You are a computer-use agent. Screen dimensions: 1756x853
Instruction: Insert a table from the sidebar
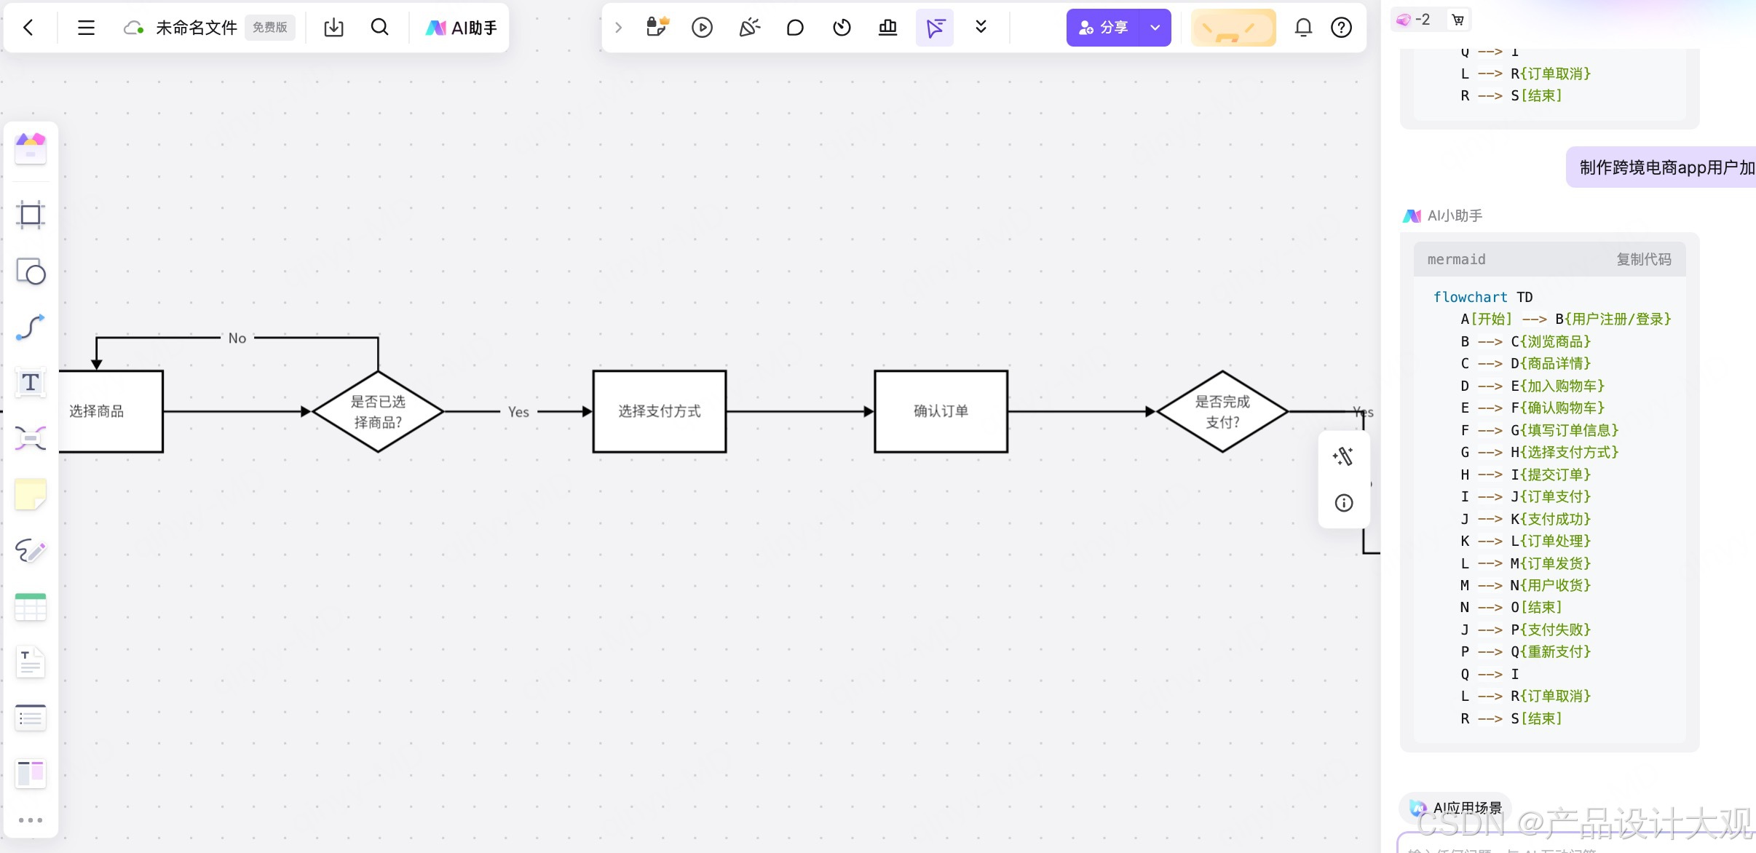(31, 607)
